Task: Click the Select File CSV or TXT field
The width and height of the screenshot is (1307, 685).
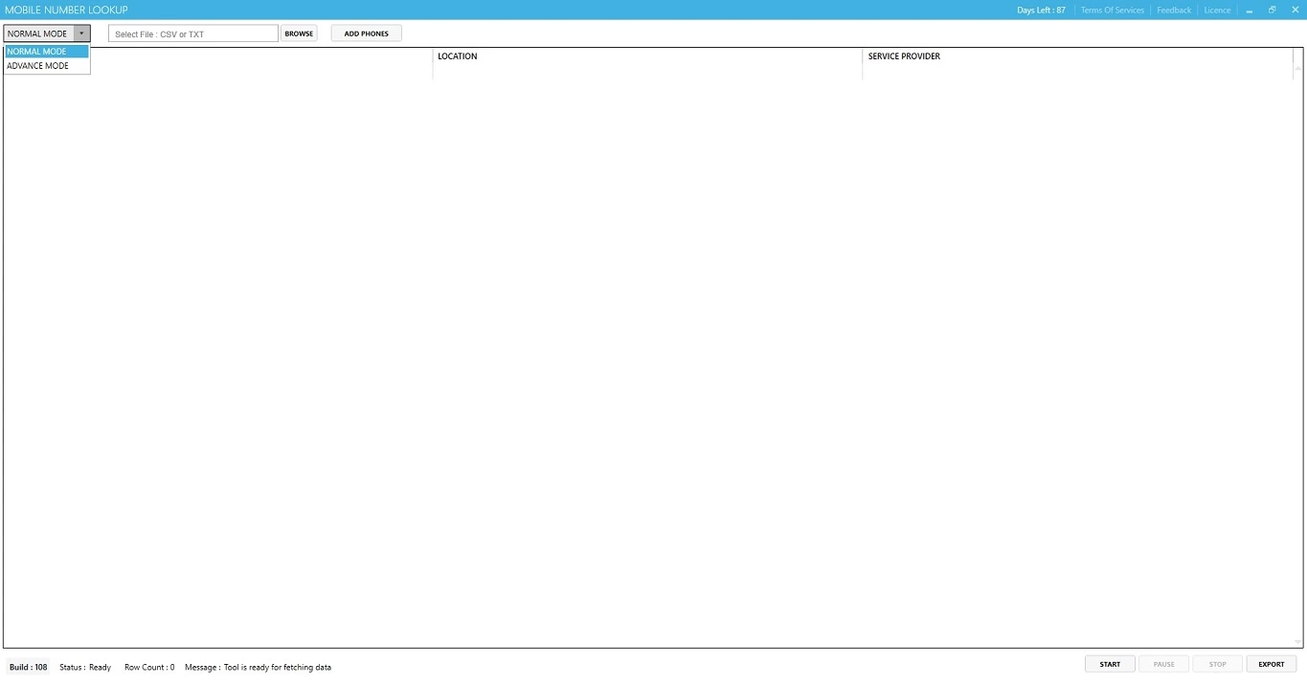Action: pyautogui.click(x=193, y=34)
